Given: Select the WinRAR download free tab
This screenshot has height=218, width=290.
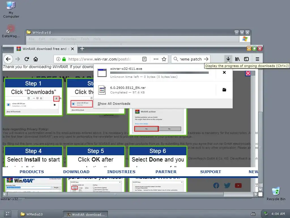Looking at the screenshot, I should (x=46, y=49).
